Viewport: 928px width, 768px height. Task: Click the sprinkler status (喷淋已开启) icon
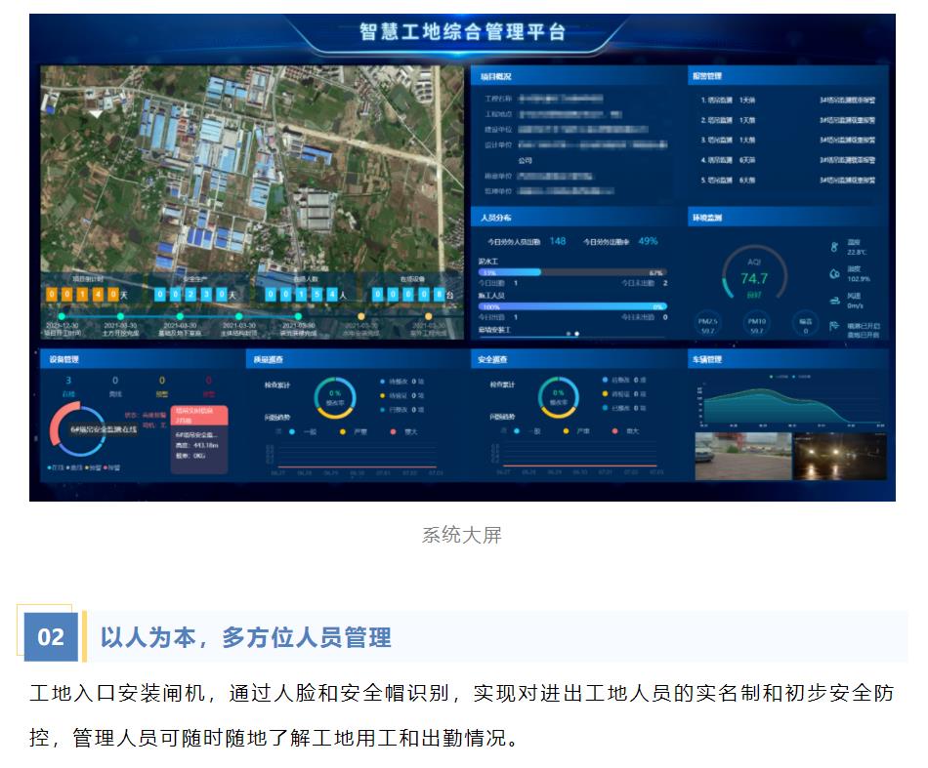(833, 324)
